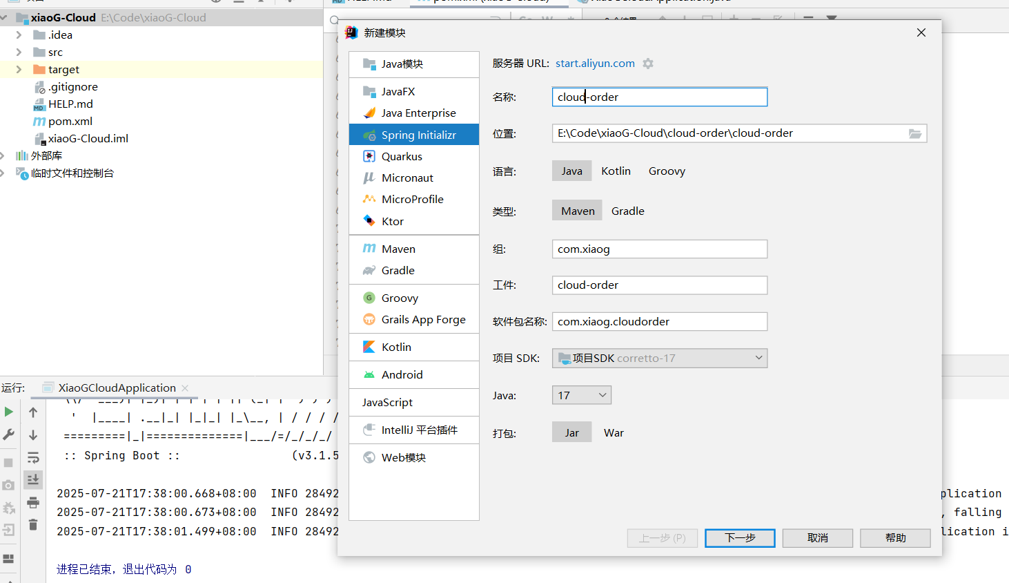Select pom.xml in project tree
Screen dimensions: 1009x583
coord(70,121)
